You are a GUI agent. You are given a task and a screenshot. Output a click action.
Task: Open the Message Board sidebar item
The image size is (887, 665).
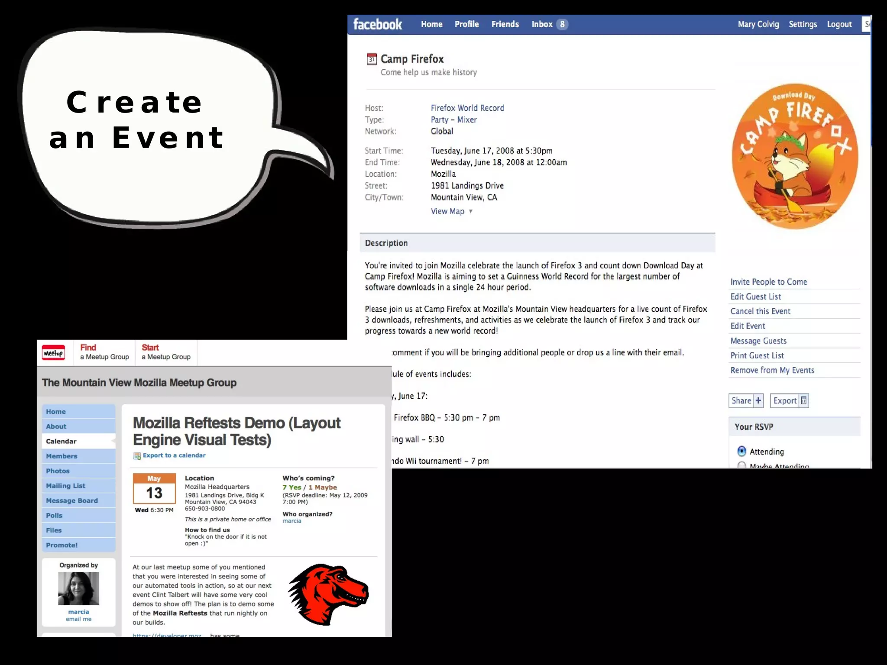click(x=79, y=500)
